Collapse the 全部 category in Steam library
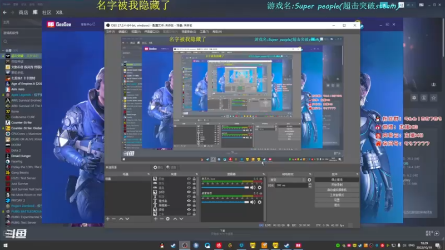Viewport: 445px width, 250px height. point(3,51)
